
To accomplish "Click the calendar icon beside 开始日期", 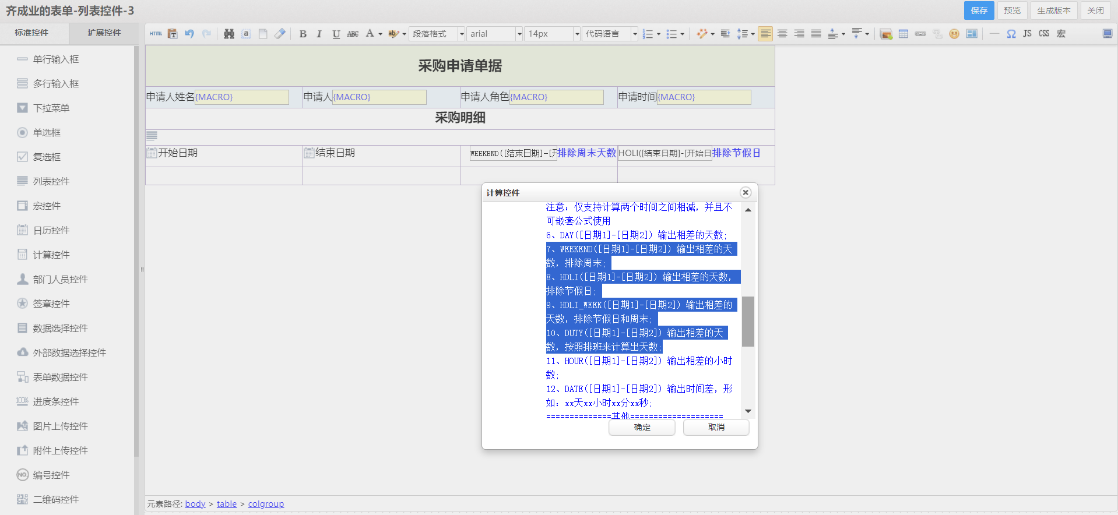I will pos(152,153).
